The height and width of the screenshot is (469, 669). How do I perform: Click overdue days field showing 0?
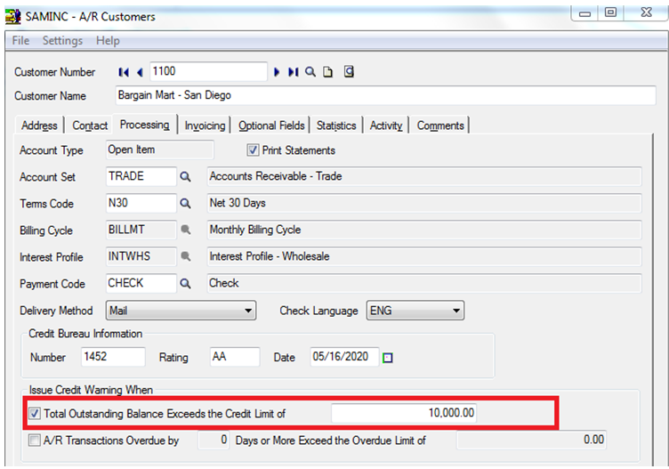click(214, 440)
